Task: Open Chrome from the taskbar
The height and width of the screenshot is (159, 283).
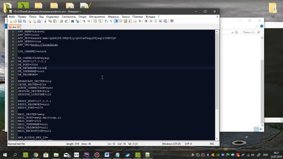Action: click(x=36, y=155)
